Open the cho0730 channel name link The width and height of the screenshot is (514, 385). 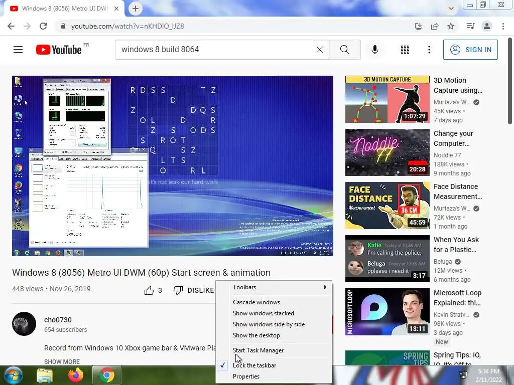(58, 320)
